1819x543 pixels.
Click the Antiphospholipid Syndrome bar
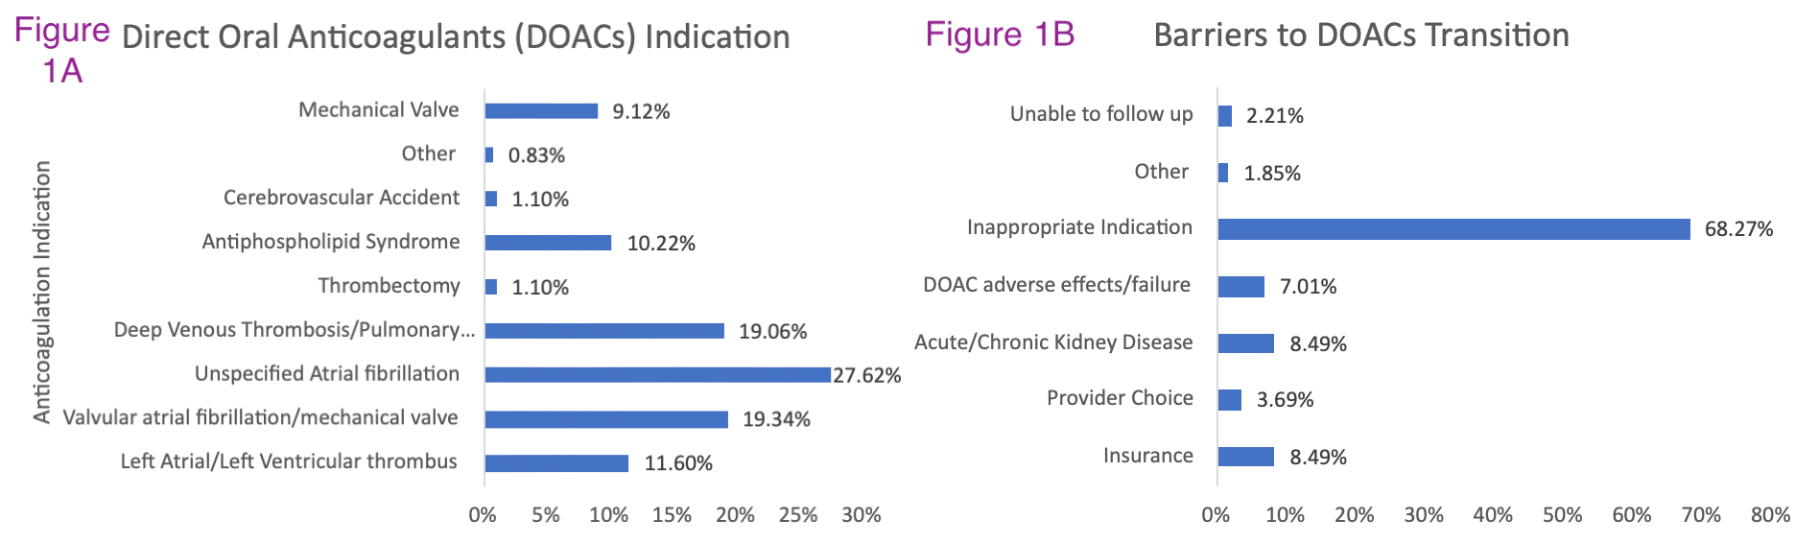point(548,243)
